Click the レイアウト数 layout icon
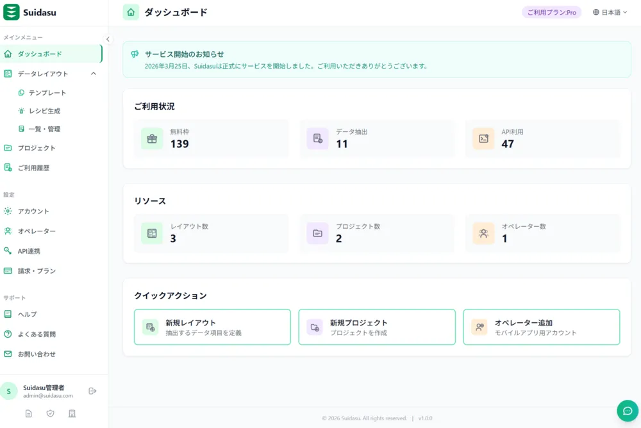Screen dimensions: 641x428 152,233
